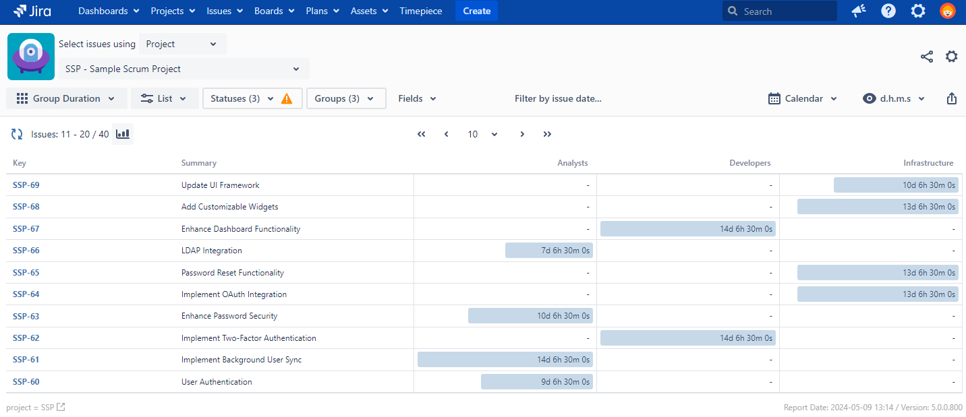Click the blue Create button

pos(476,11)
